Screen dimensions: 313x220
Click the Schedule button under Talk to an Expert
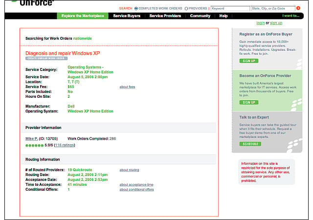click(x=250, y=144)
